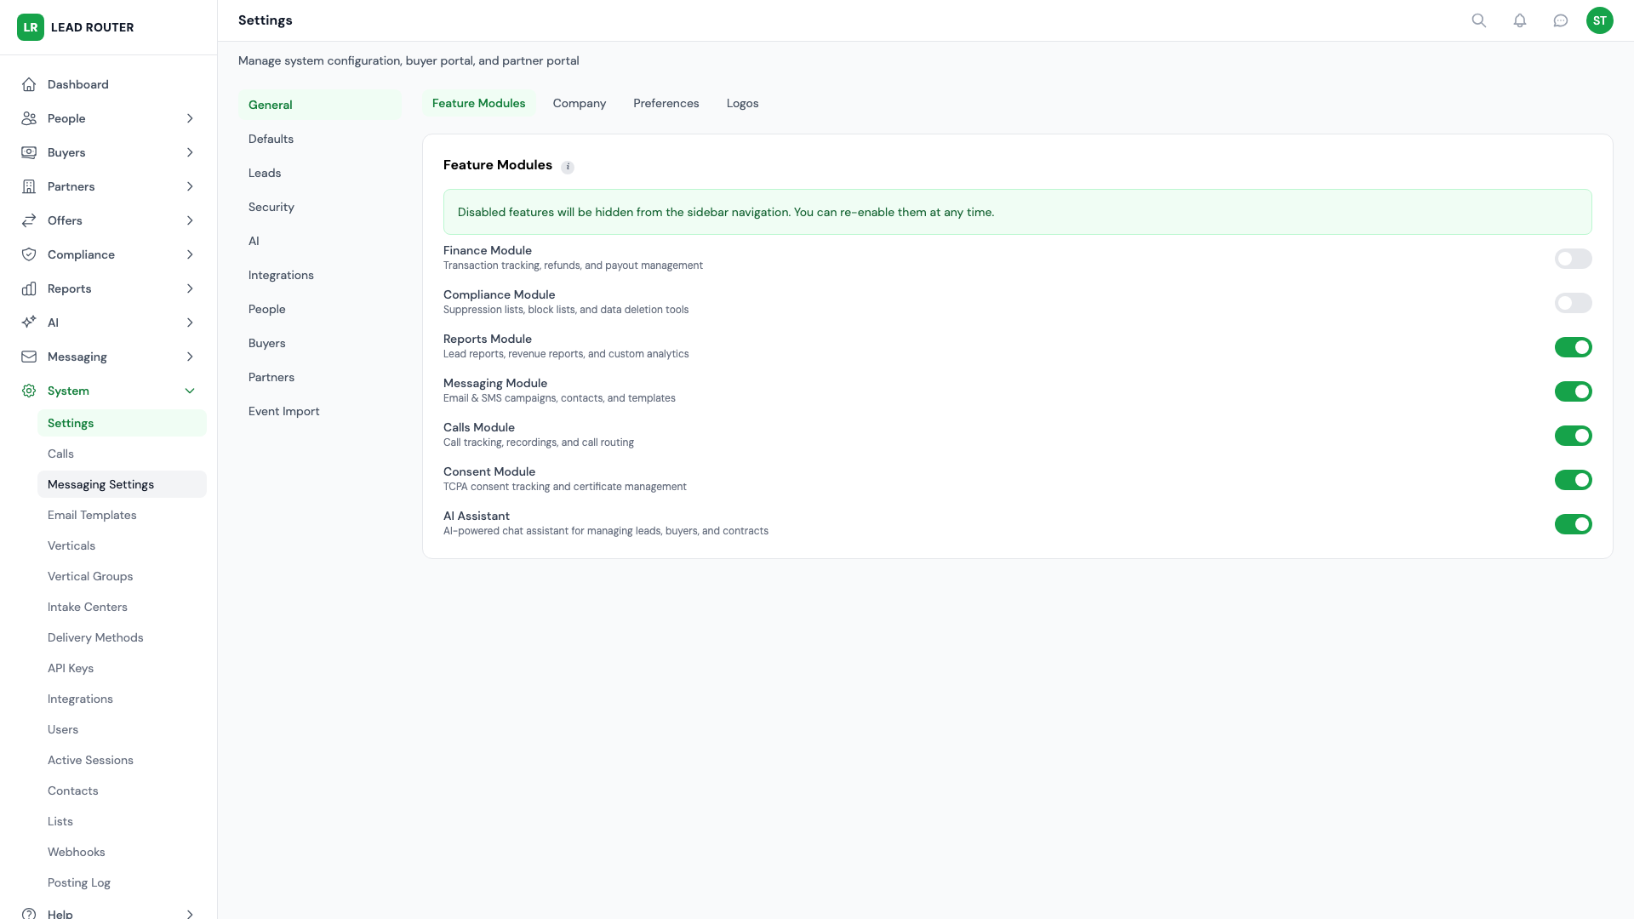
Task: Click the Dashboard home icon in sidebar
Action: point(29,84)
